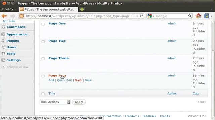Open the bookmarks toolbar icon
Viewport: 215px width, 120px height.
click(207, 16)
